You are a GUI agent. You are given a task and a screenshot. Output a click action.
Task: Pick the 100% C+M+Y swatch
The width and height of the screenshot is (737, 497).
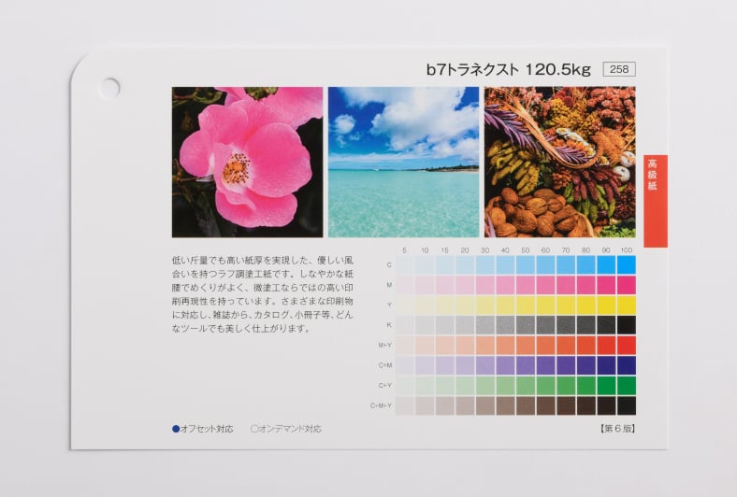626,405
